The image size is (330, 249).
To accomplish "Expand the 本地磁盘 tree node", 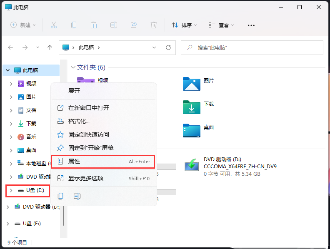I will 11,164.
